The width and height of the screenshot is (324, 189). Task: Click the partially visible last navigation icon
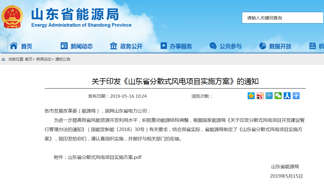(312, 46)
